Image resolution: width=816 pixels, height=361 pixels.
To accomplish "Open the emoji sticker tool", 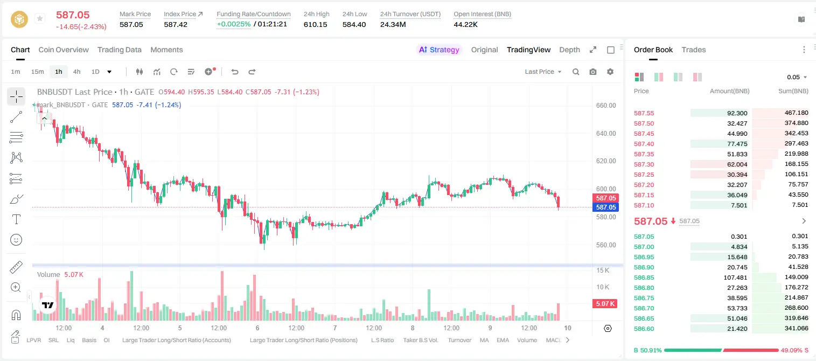I will click(x=16, y=240).
